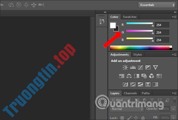
Task: Add a Vibrance adjustment
Action: pyautogui.click(x=155, y=67)
